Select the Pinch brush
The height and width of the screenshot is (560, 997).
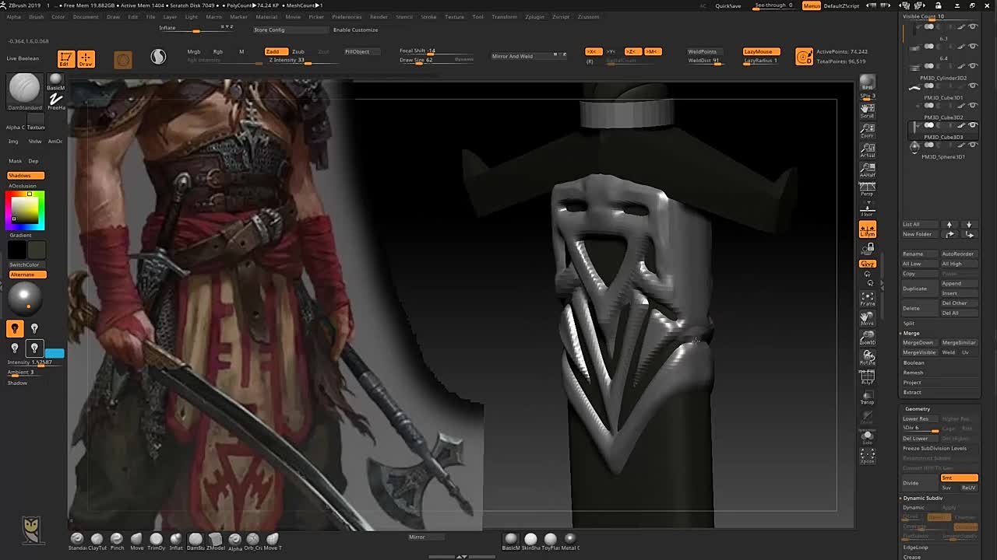coord(117,541)
